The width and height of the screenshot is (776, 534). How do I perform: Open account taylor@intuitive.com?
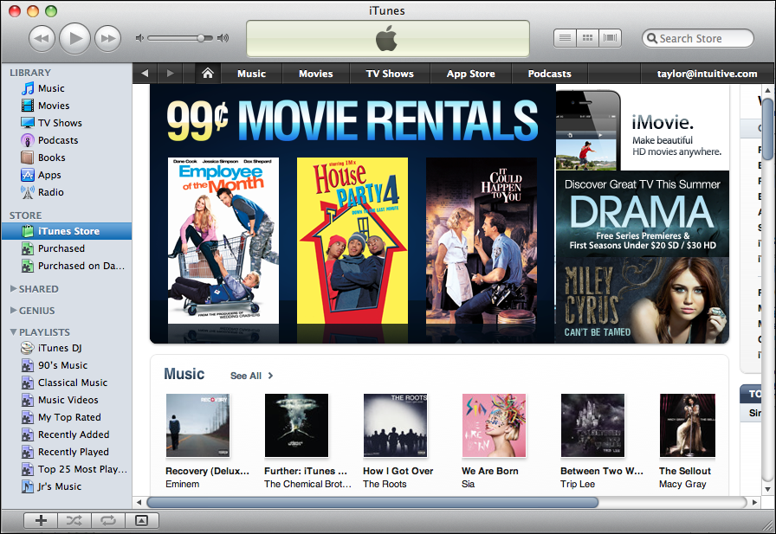[x=707, y=74]
